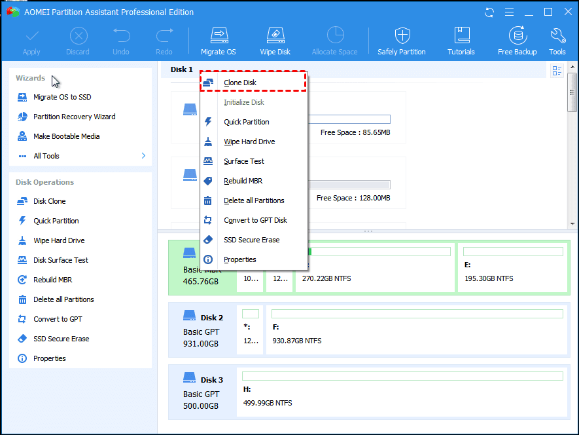579x435 pixels.
Task: Click the eraser SSD Secure Erase menu icon
Action: 208,240
